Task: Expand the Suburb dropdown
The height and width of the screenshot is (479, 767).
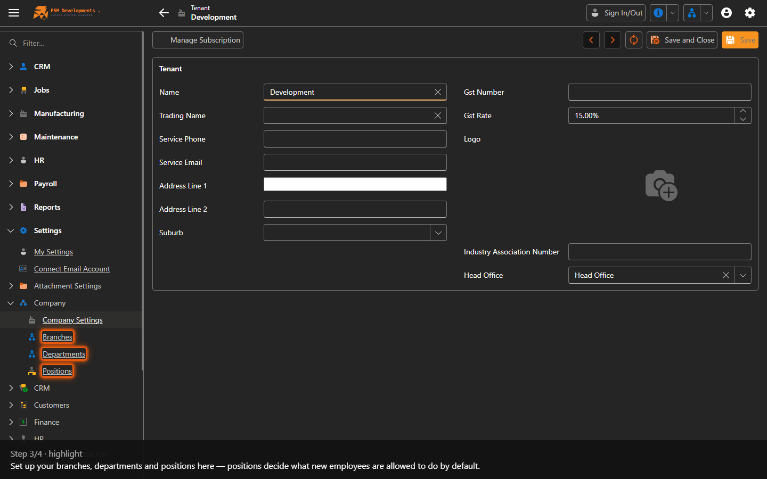Action: (438, 233)
